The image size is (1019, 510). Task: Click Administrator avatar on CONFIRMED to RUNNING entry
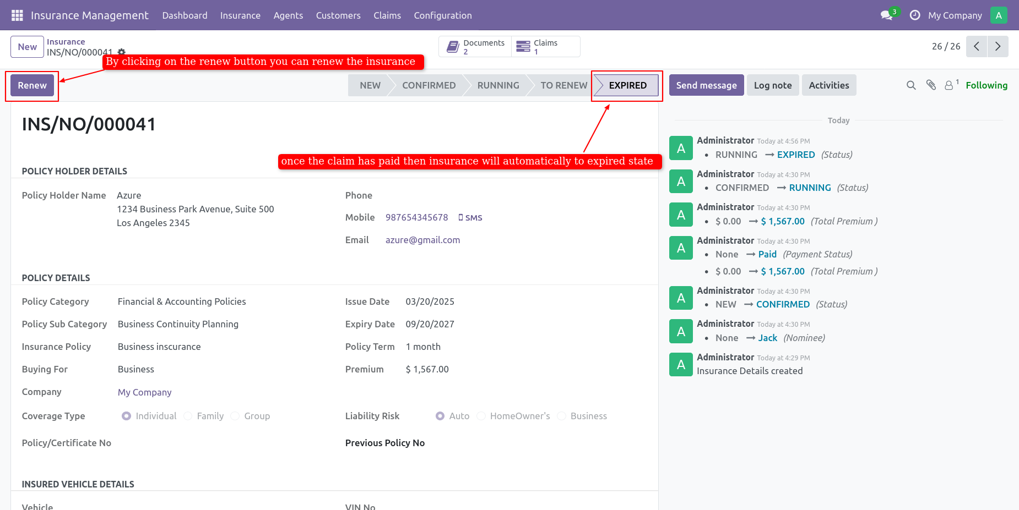pyautogui.click(x=681, y=181)
